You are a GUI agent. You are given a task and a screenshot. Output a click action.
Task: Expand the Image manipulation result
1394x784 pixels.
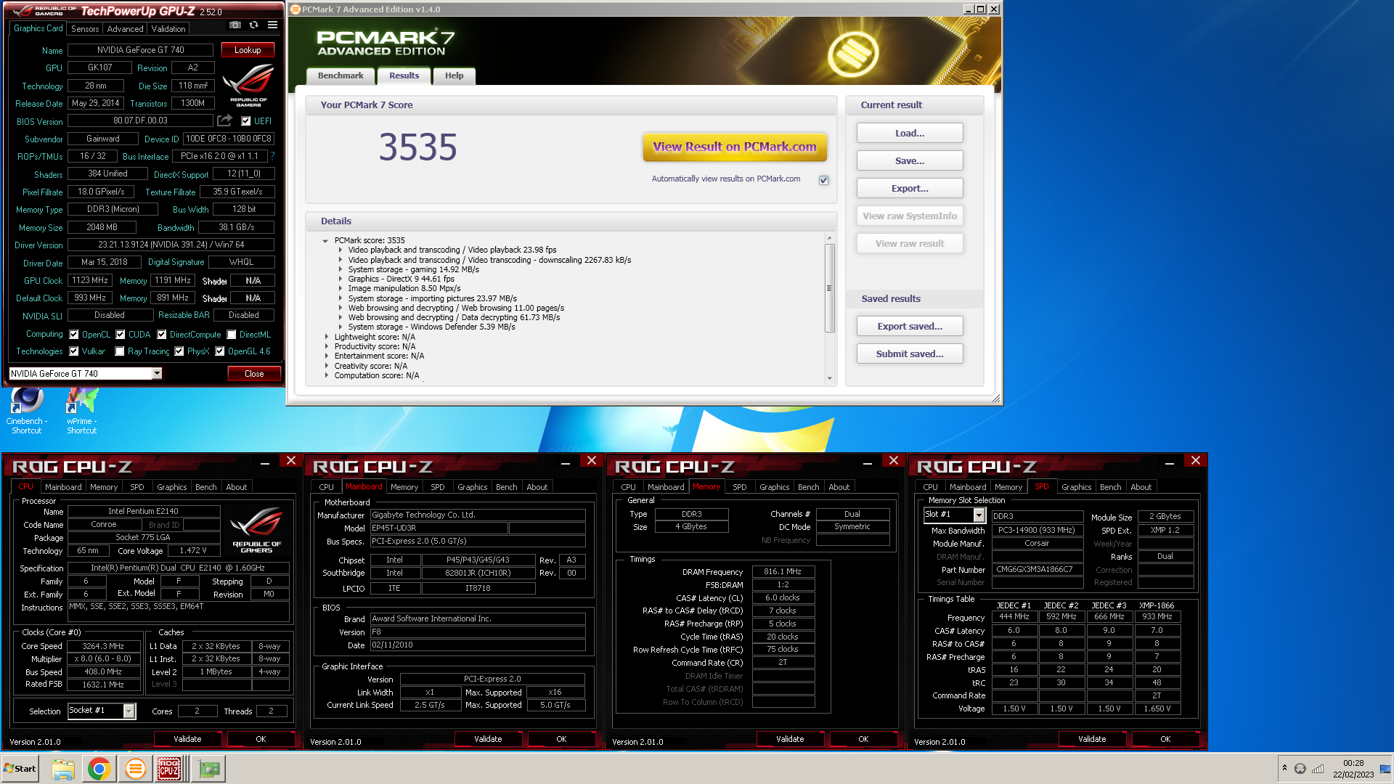[x=340, y=288]
